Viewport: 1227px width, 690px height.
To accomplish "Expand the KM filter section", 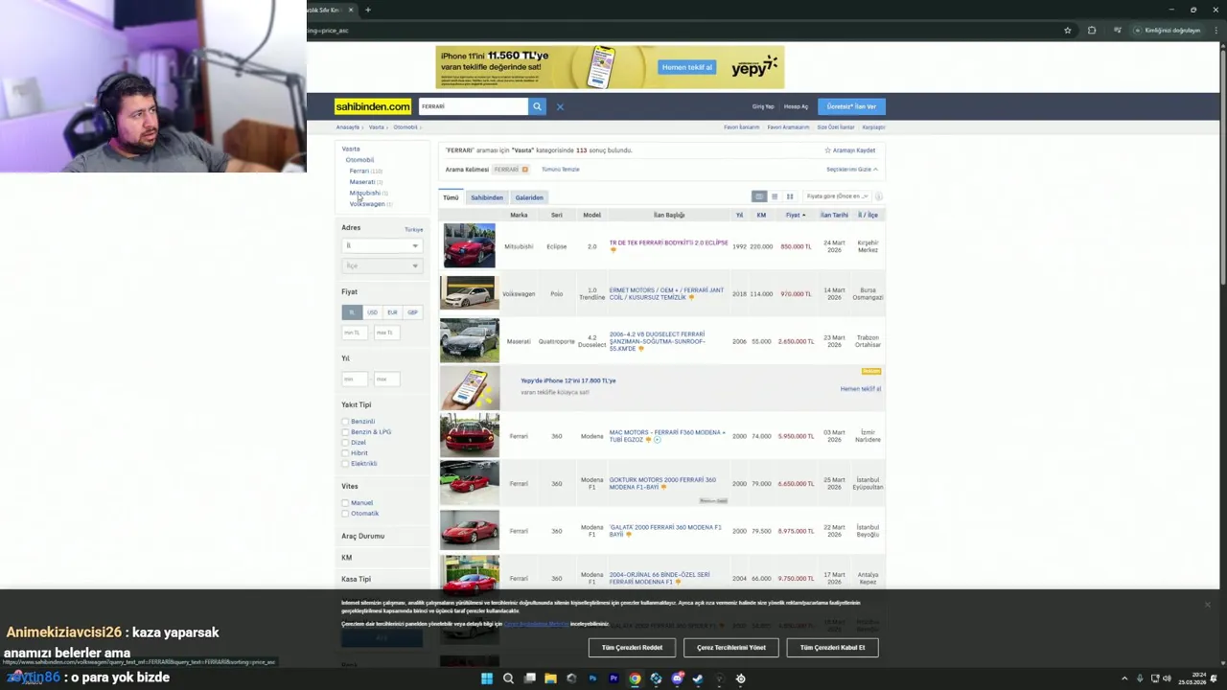I will [347, 558].
